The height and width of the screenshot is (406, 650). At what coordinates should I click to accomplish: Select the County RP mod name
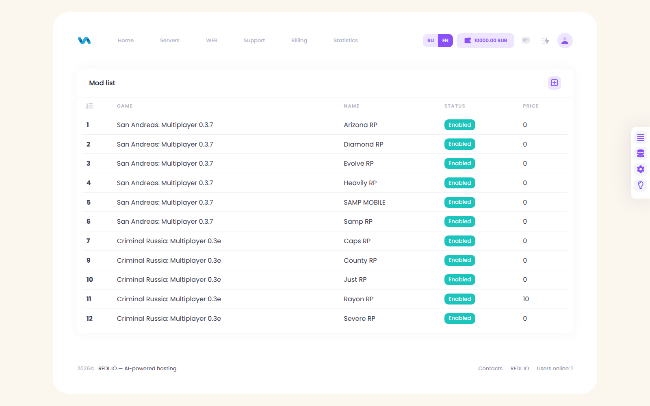(x=360, y=261)
